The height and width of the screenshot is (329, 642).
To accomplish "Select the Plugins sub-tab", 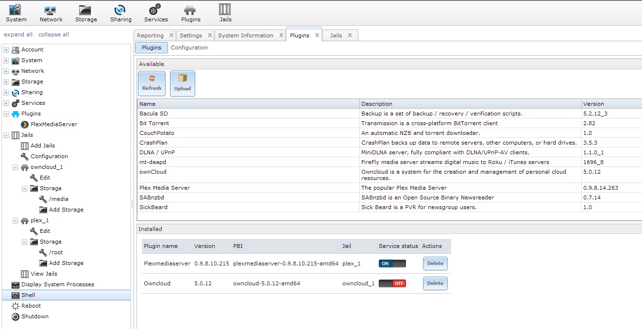I will point(152,48).
